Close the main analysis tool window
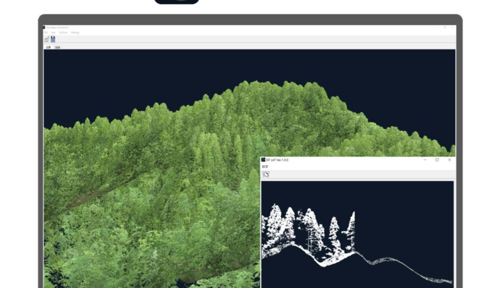This screenshot has width=503, height=288. pos(452,27)
